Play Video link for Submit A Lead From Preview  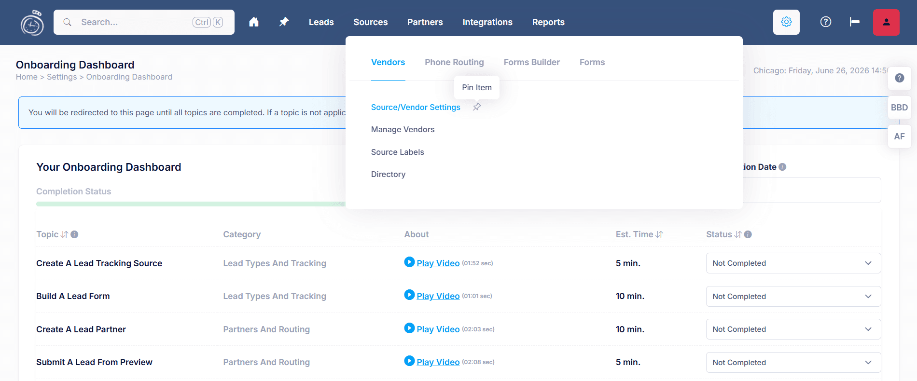[x=438, y=362]
